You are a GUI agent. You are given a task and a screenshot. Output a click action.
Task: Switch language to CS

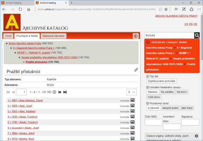pyautogui.click(x=186, y=24)
